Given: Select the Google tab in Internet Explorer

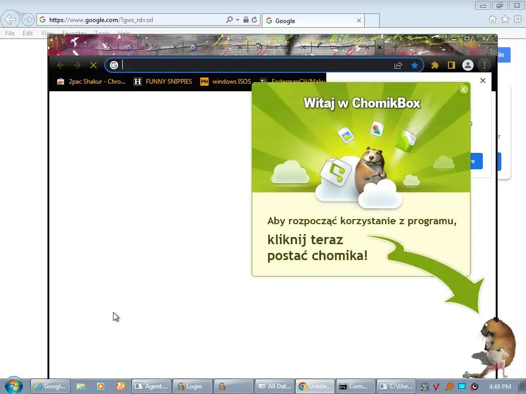Looking at the screenshot, I should click(313, 21).
